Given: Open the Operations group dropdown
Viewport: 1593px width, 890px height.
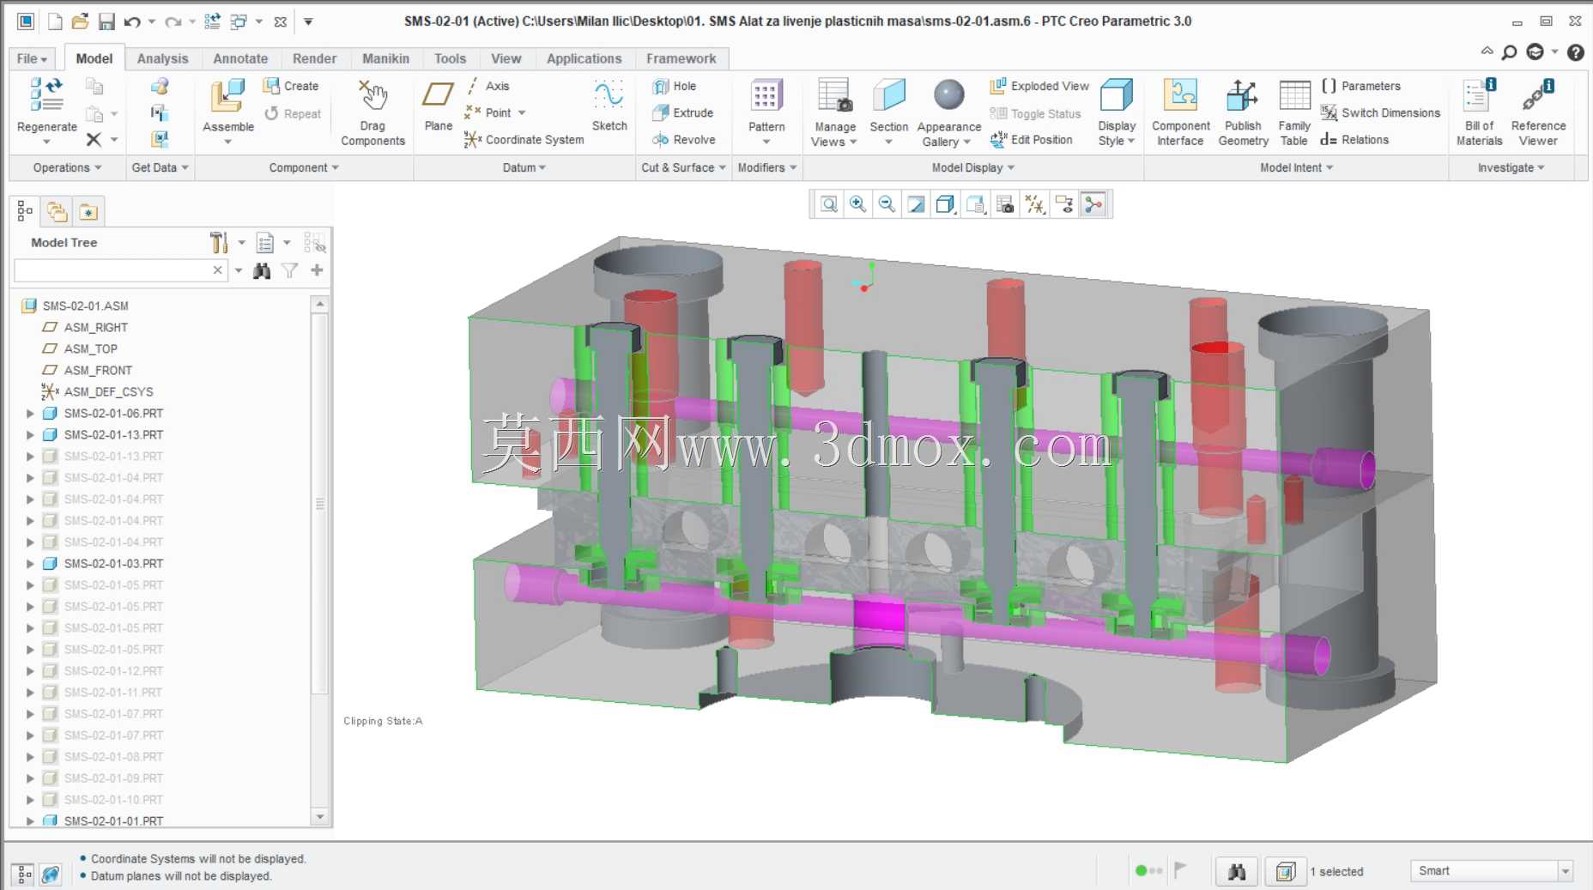Looking at the screenshot, I should [67, 167].
